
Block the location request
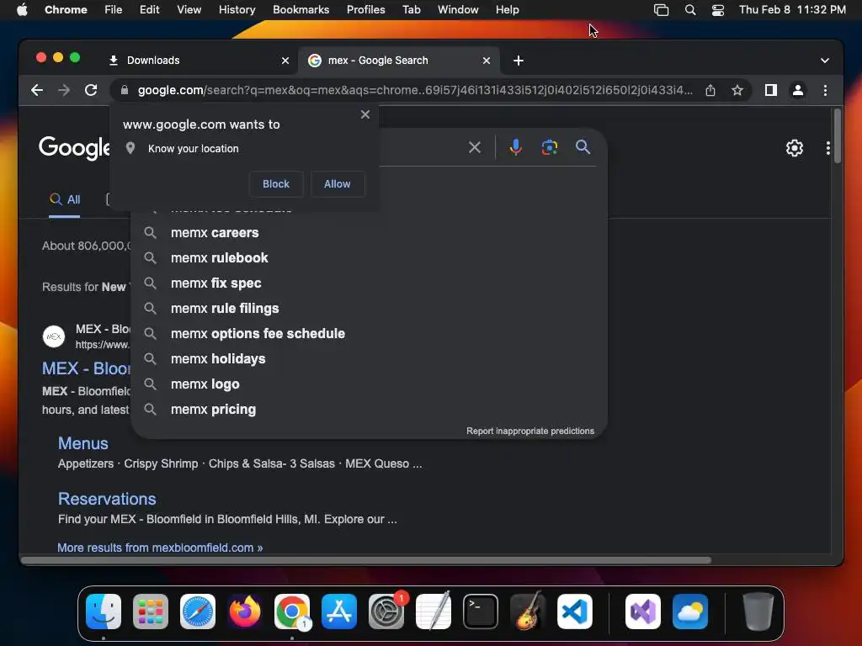click(276, 184)
